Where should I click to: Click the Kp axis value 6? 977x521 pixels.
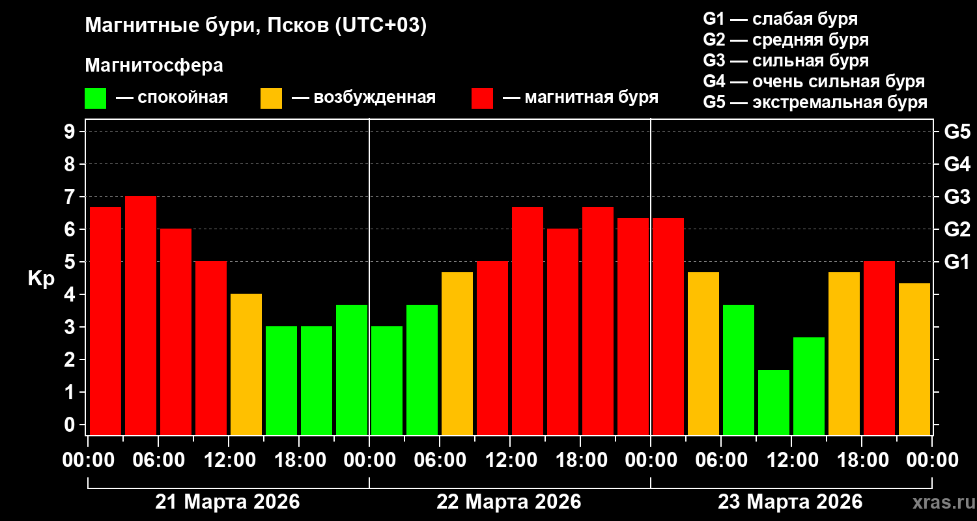tap(70, 229)
